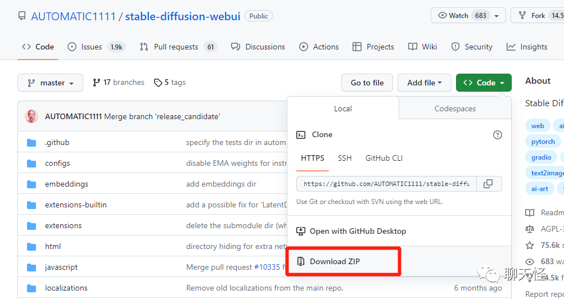This screenshot has width=564, height=299.
Task: Toggle the green Code dropdown button
Action: [x=484, y=83]
